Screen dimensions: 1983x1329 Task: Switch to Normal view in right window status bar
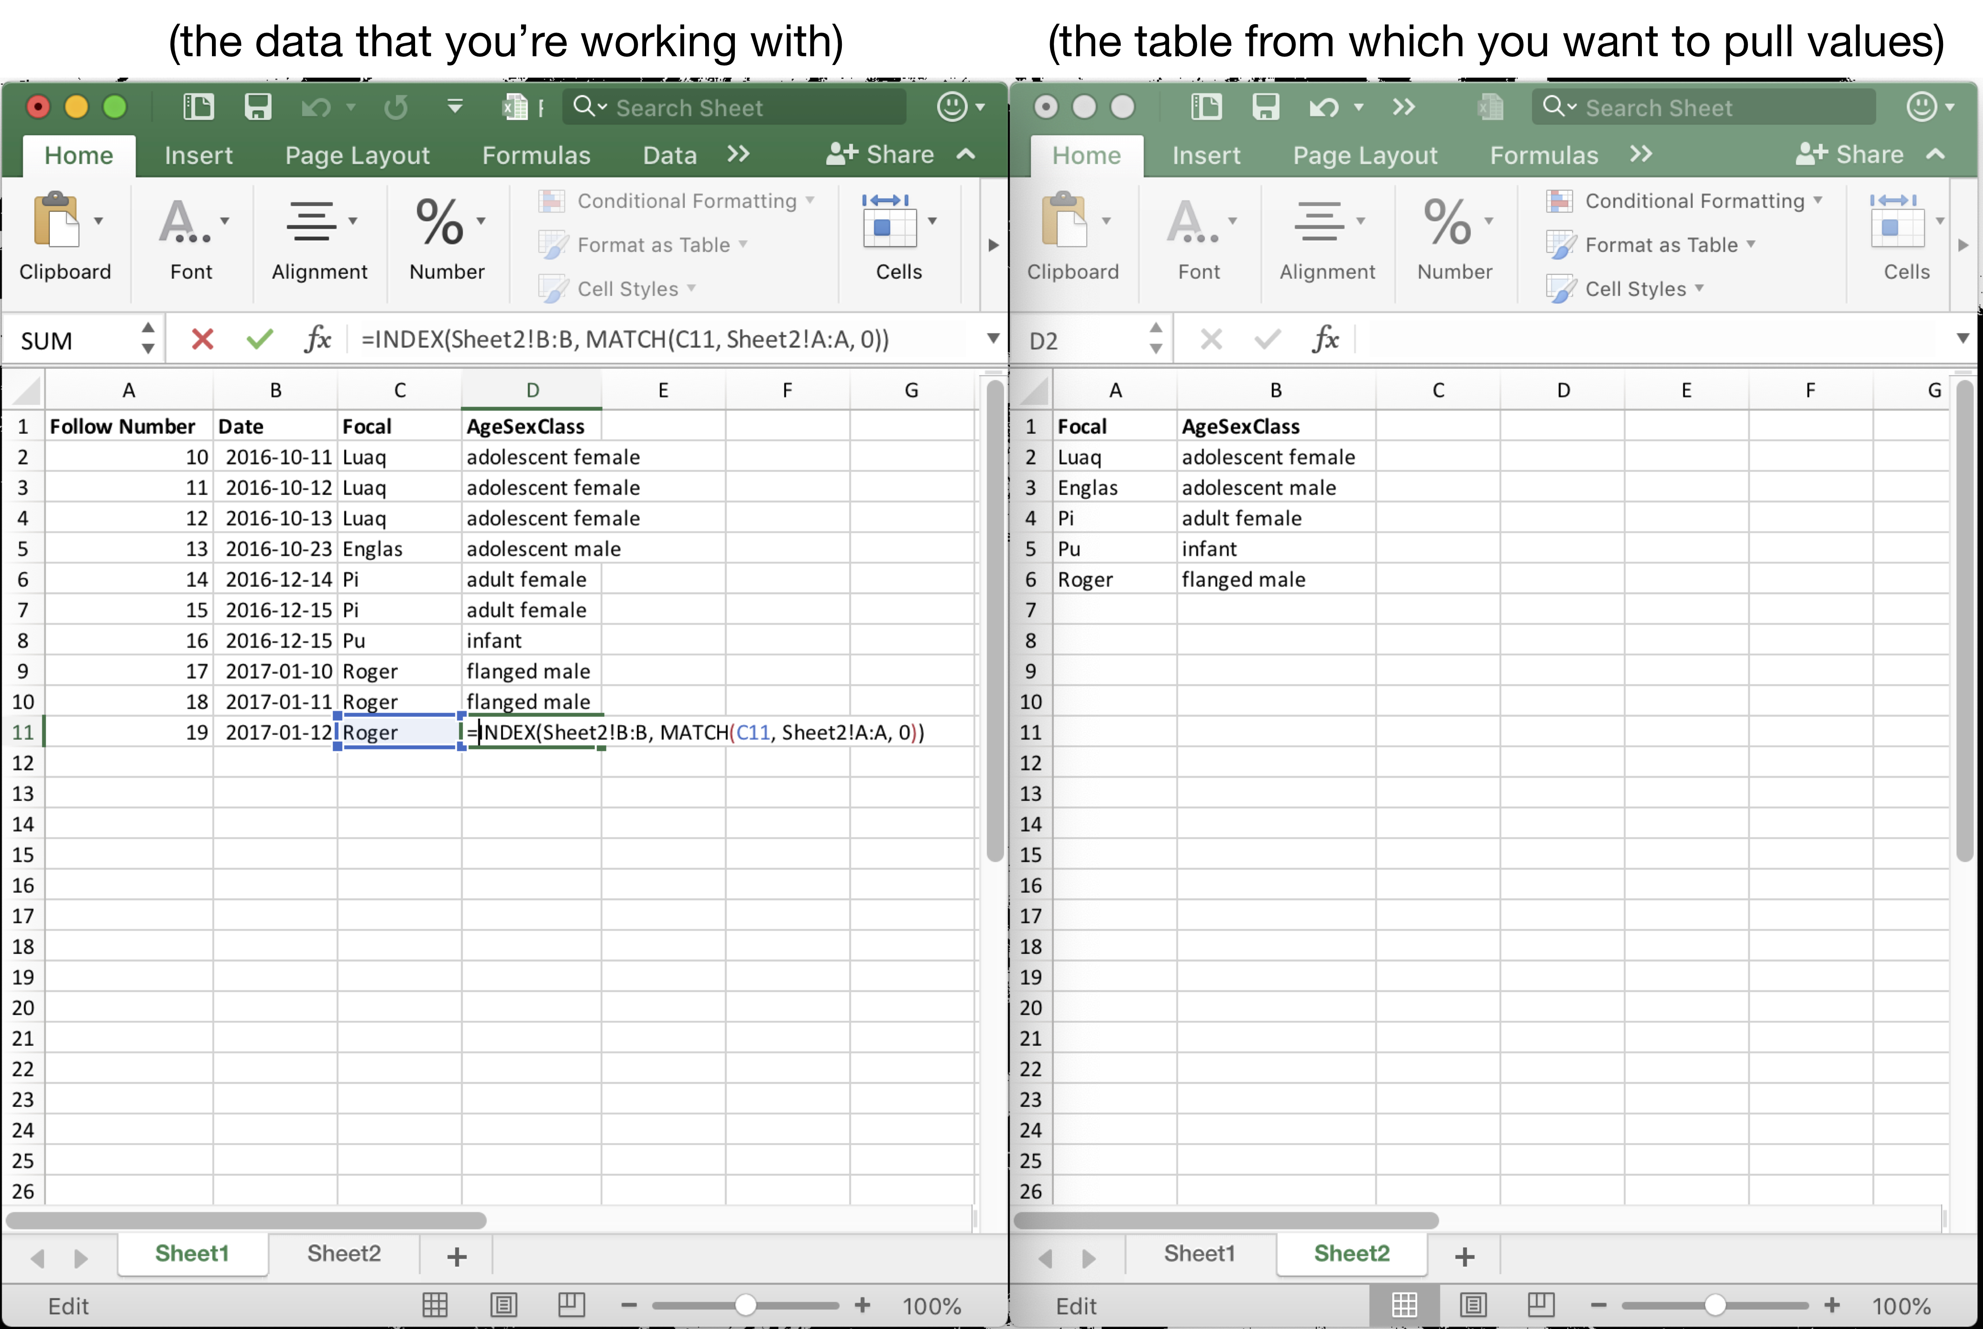coord(1404,1305)
